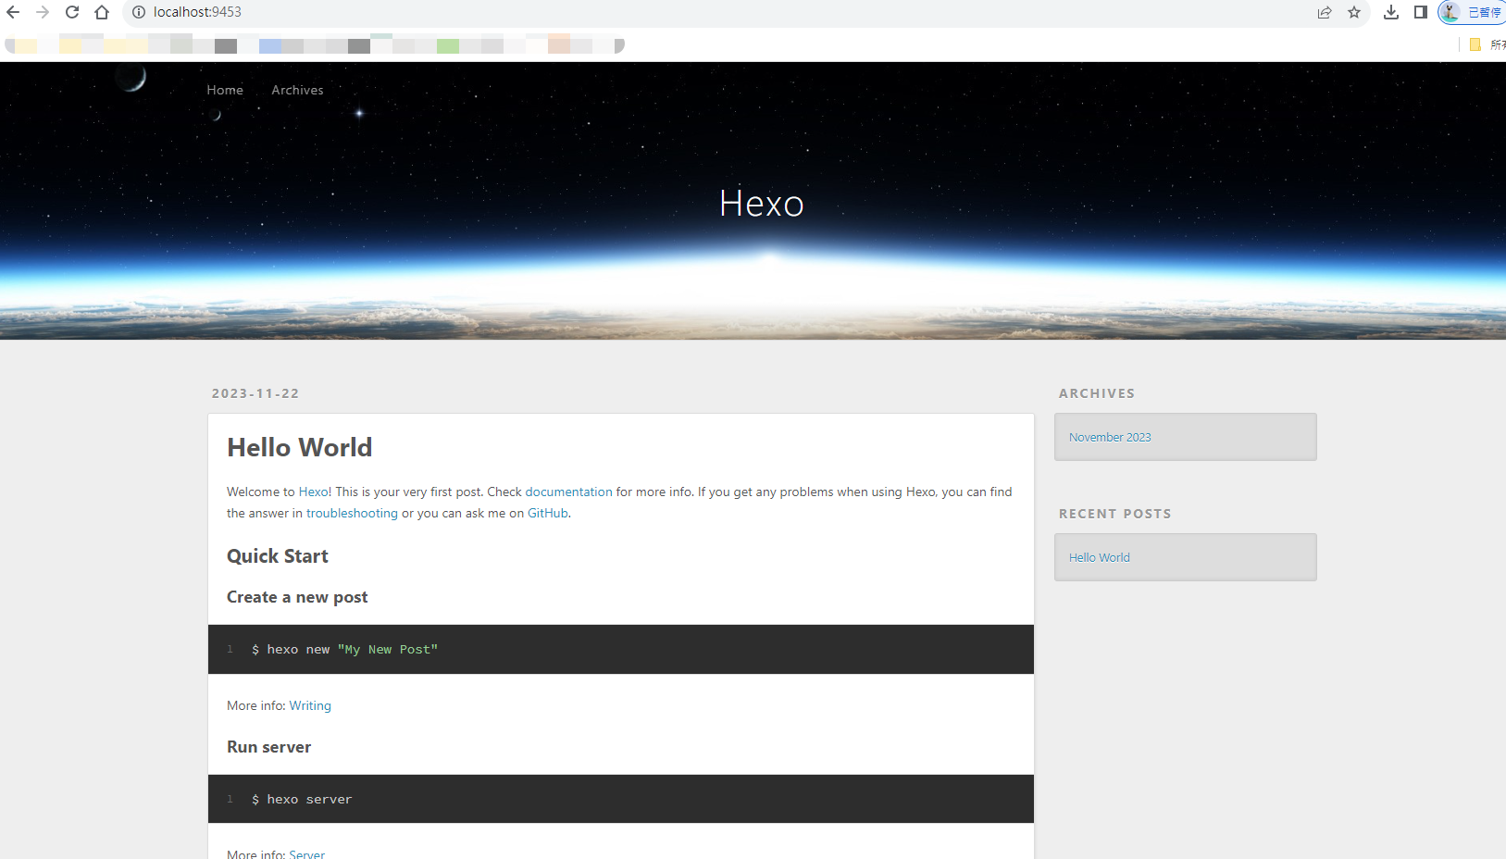Visit the GitHub link
Image resolution: width=1506 pixels, height=859 pixels.
[x=548, y=513]
